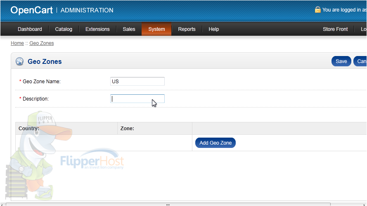Click the lock icon beside login status

click(x=317, y=9)
